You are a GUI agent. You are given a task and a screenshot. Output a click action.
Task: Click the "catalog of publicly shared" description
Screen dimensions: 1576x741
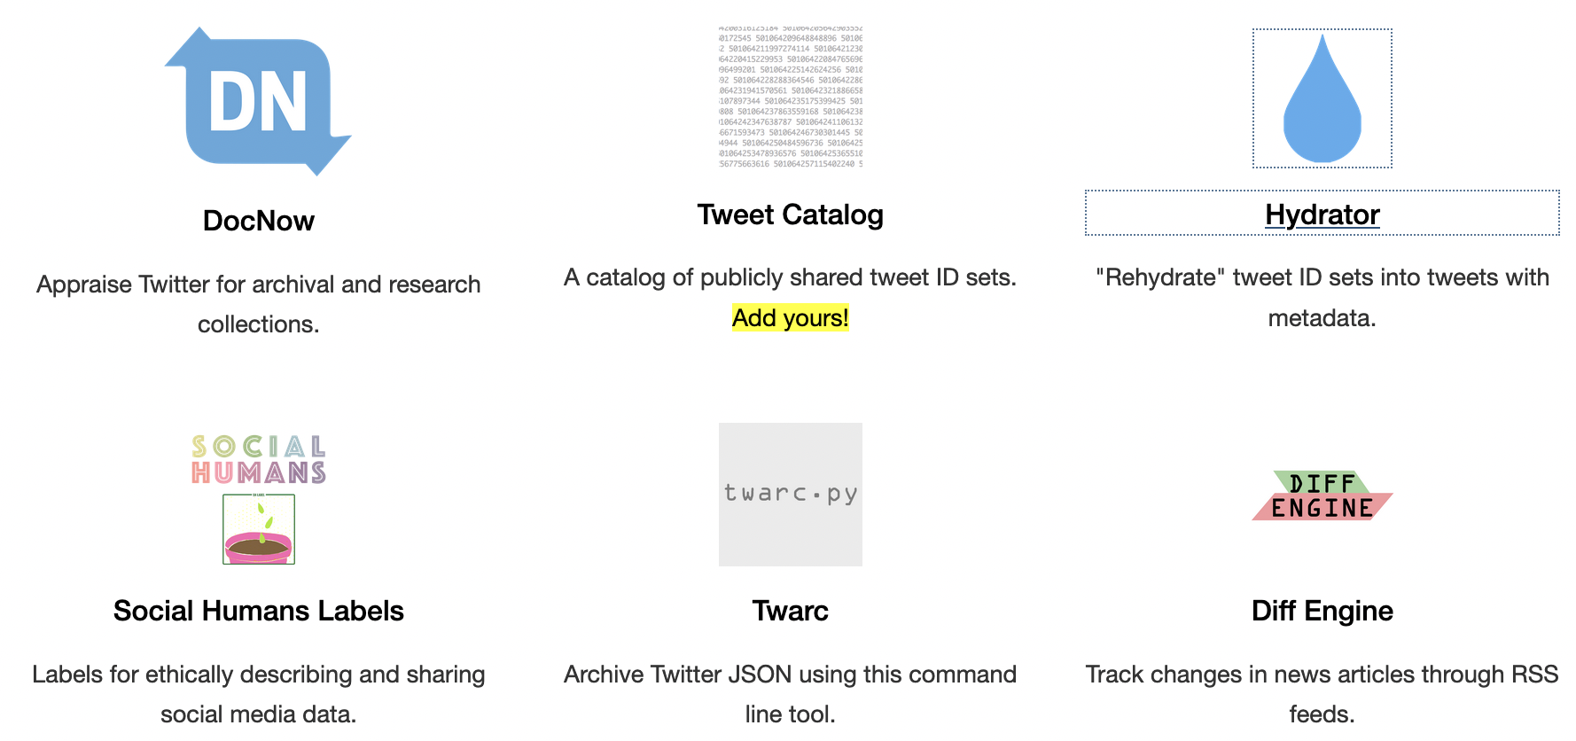(790, 277)
